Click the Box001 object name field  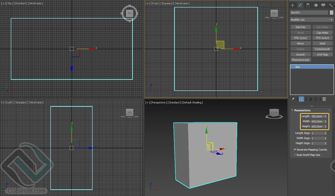click(x=309, y=13)
